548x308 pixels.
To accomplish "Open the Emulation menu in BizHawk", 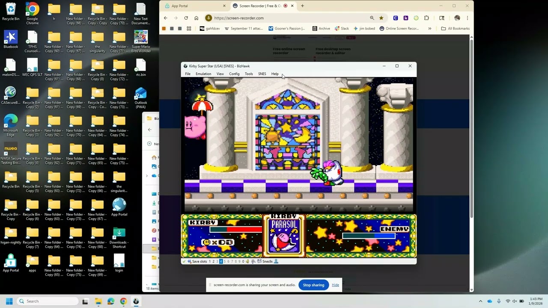I will [x=203, y=74].
